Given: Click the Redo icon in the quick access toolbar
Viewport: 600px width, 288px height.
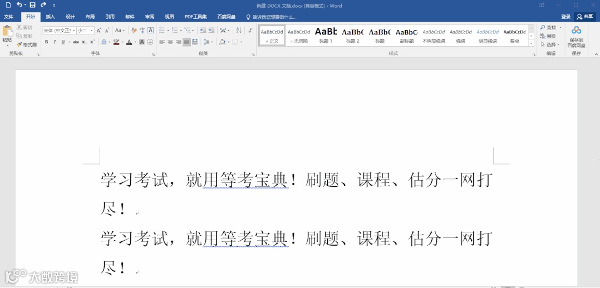Looking at the screenshot, I should pos(43,5).
